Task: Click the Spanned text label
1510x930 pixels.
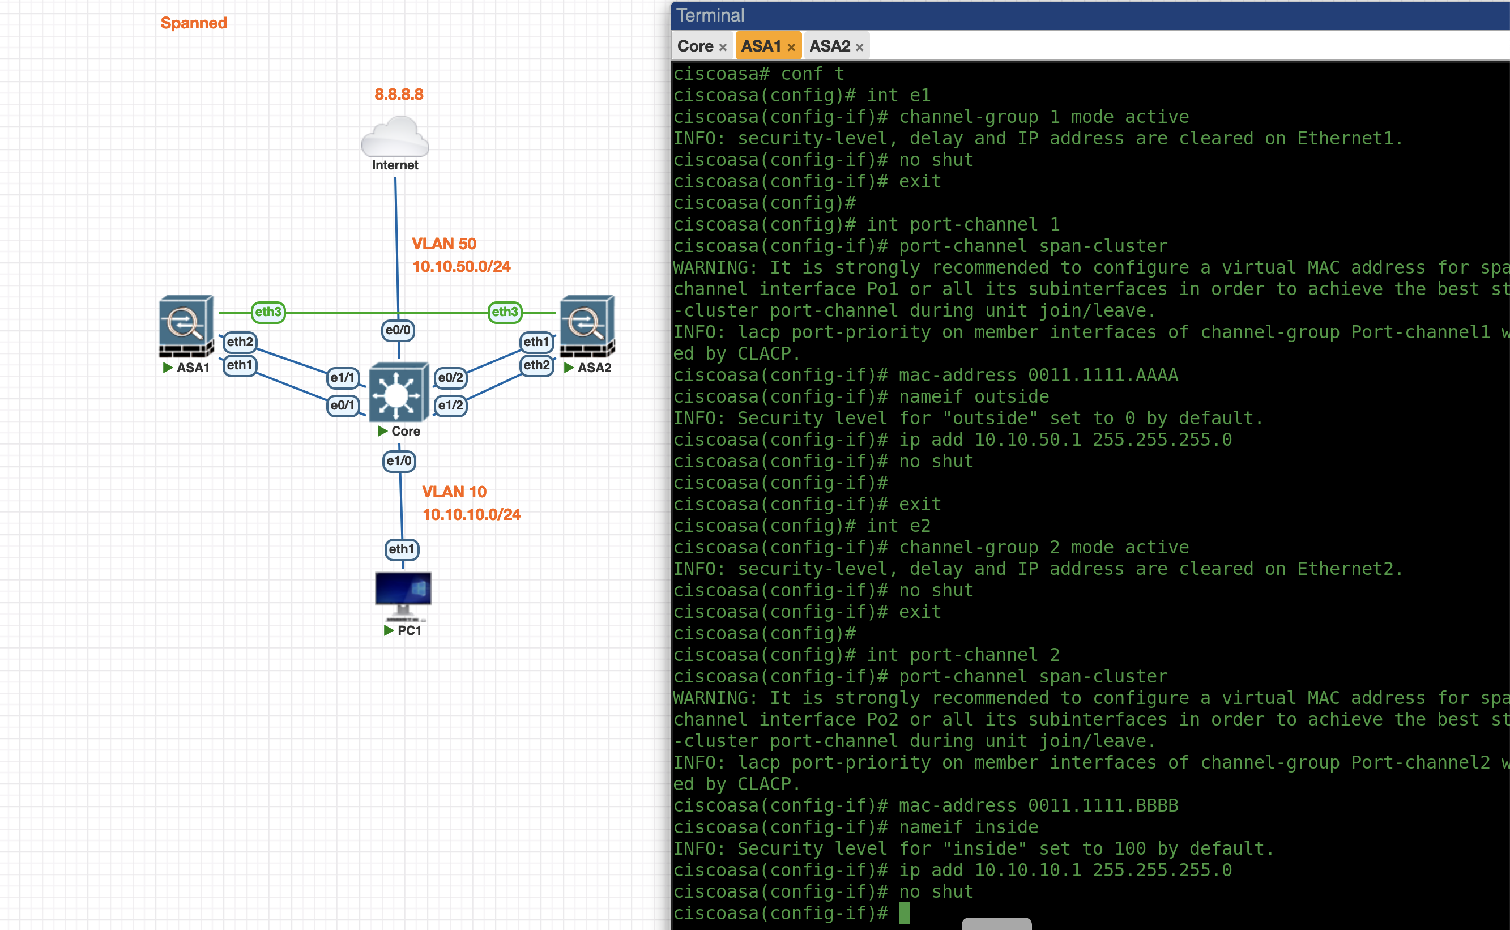Action: [x=194, y=23]
